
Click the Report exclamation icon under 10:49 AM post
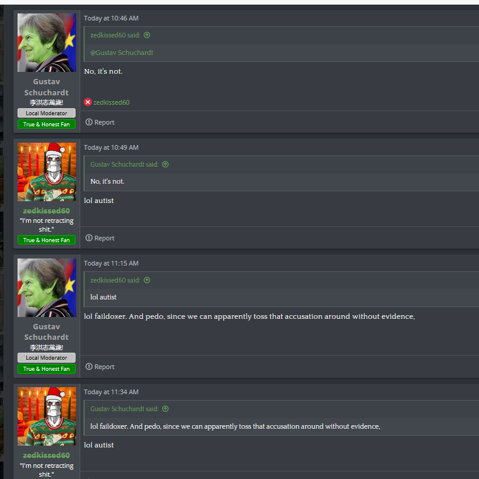(x=88, y=238)
